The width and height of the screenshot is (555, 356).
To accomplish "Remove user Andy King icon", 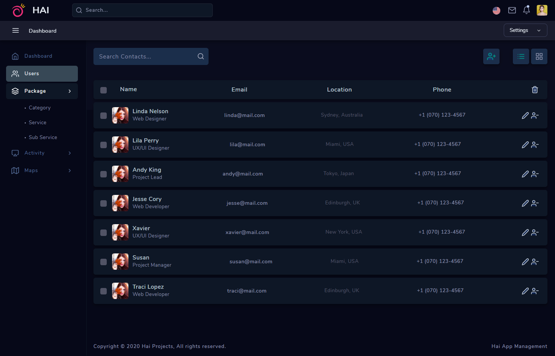I will (535, 174).
